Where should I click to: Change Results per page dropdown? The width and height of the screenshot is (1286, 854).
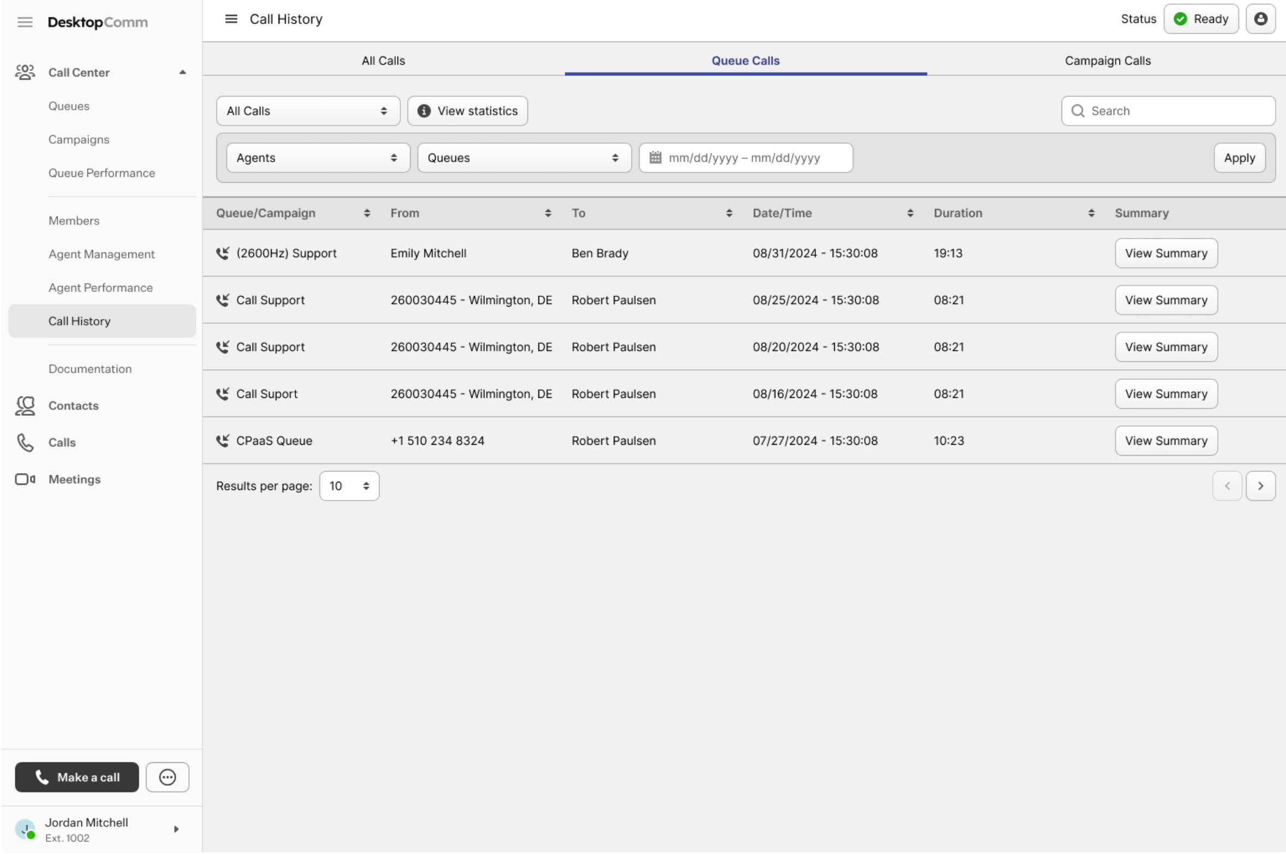click(349, 486)
